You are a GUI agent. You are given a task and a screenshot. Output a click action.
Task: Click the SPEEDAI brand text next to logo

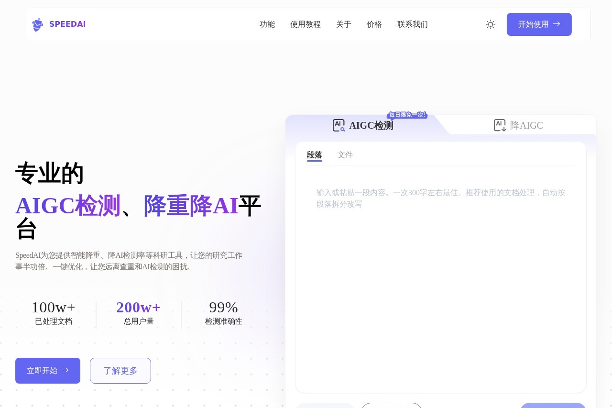[x=67, y=24]
